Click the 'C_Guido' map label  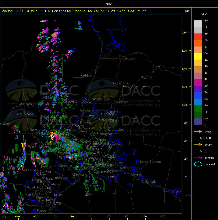point(32,130)
